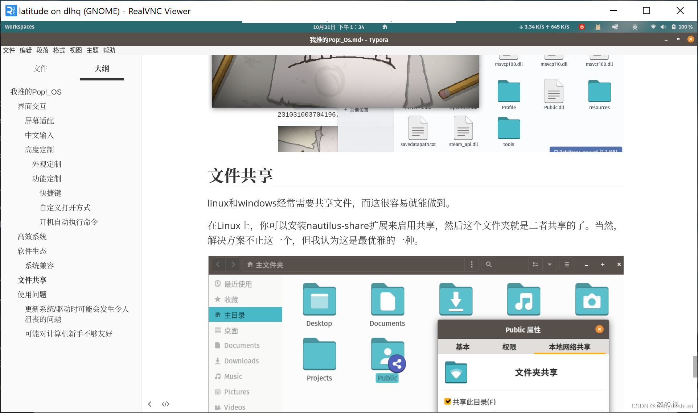Jump to 软件生态 in outline

click(x=32, y=251)
